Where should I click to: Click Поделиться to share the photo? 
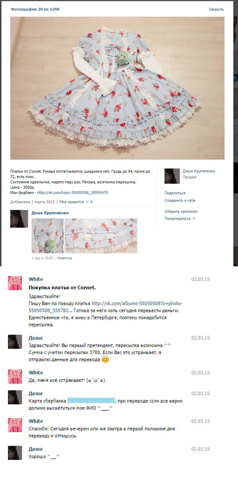(x=175, y=193)
